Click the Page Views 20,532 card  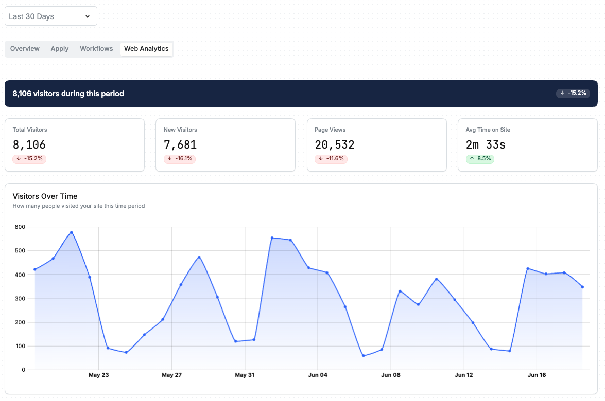[376, 145]
